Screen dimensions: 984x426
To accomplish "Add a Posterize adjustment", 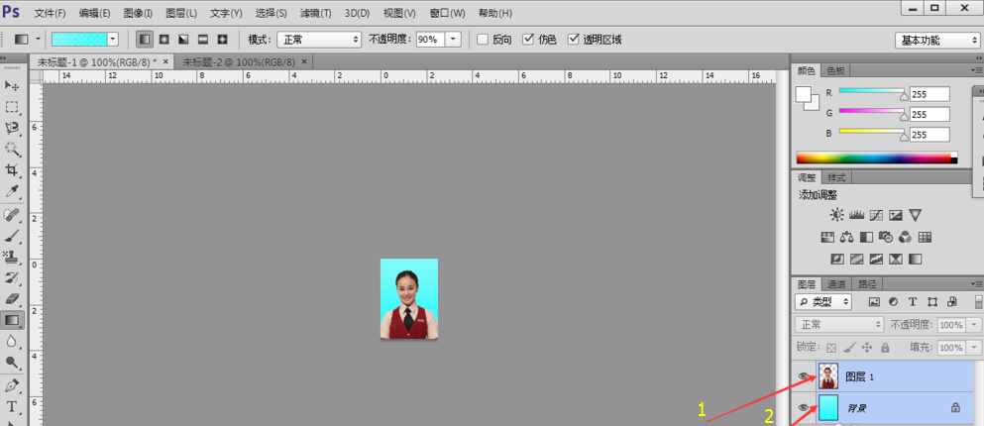I will point(856,259).
